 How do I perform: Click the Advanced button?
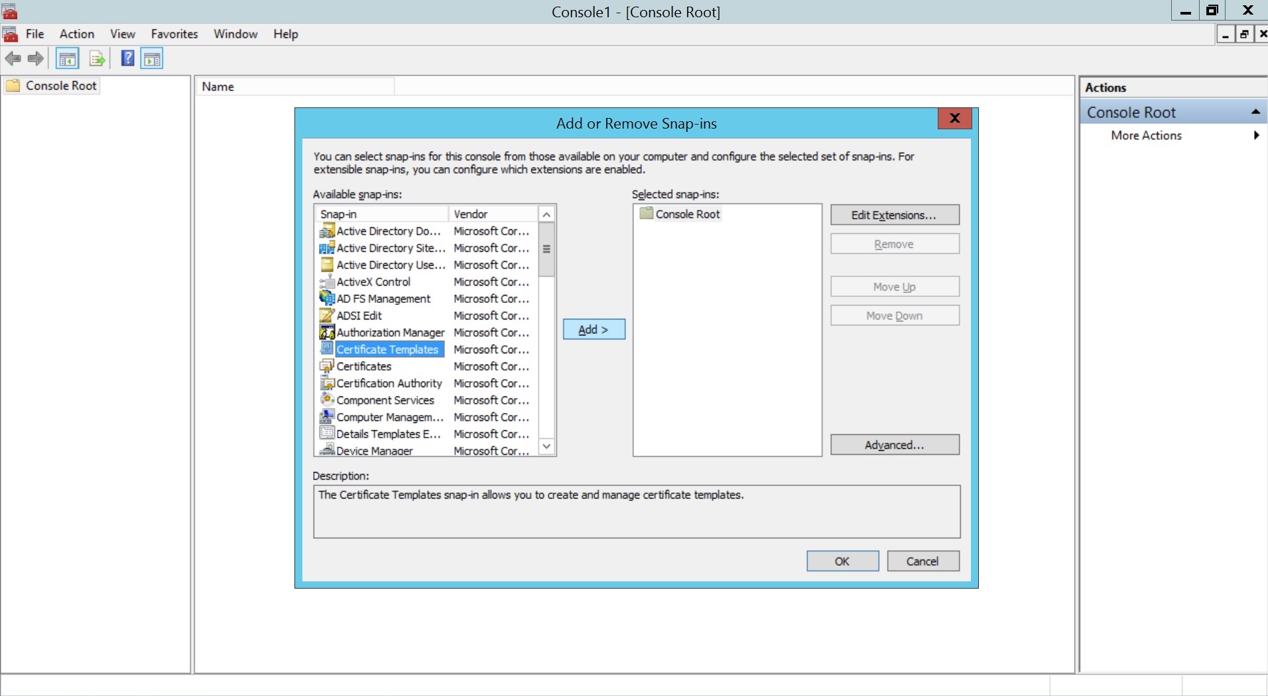point(894,444)
